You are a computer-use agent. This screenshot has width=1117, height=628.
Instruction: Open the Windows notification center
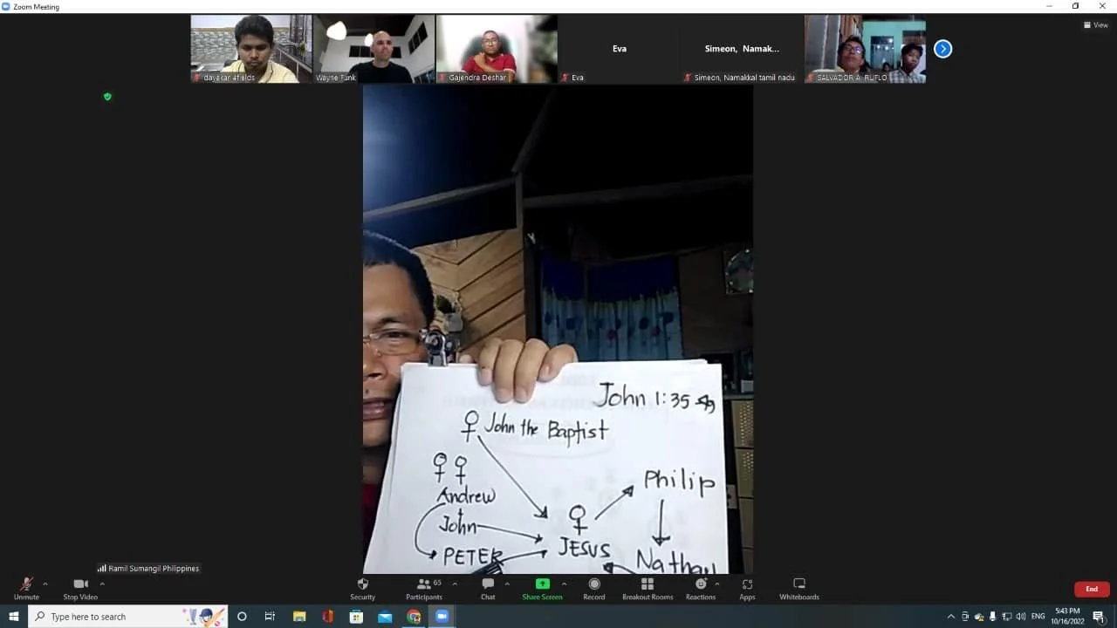point(1099,617)
